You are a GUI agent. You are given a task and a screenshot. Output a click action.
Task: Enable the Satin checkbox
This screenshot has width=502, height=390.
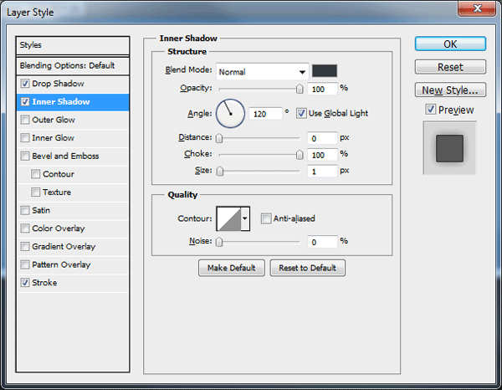pyautogui.click(x=25, y=210)
